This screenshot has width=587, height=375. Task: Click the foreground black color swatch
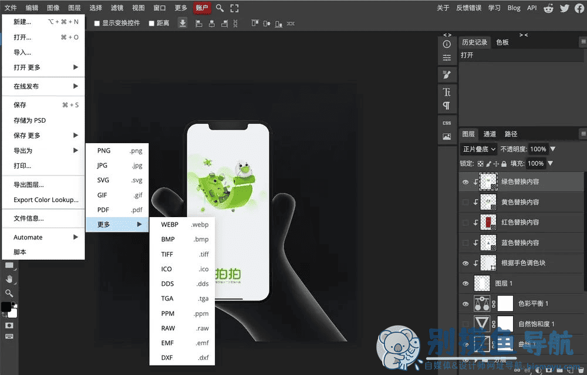[6, 306]
